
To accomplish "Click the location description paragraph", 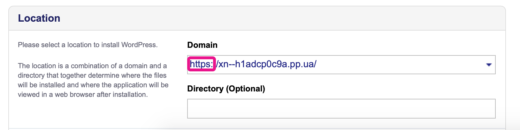I will (93, 80).
